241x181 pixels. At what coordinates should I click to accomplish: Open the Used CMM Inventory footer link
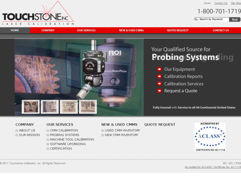click(123, 131)
